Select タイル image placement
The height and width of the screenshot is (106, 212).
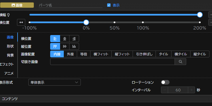click(164, 54)
